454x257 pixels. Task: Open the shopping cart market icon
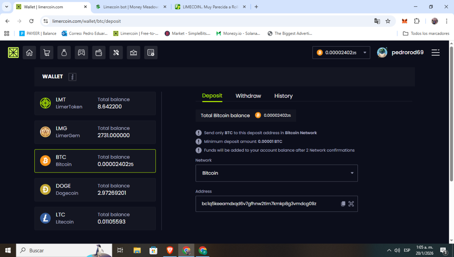pos(47,53)
